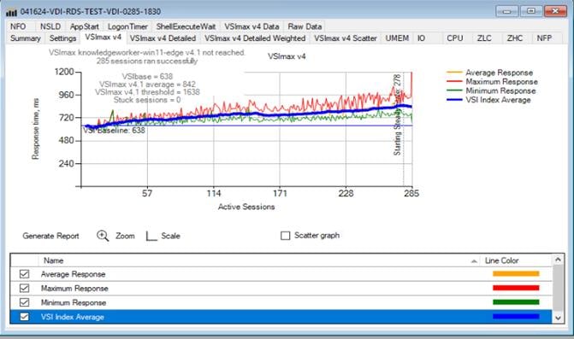
Task: Select the Maximum Response row name
Action: pos(74,289)
